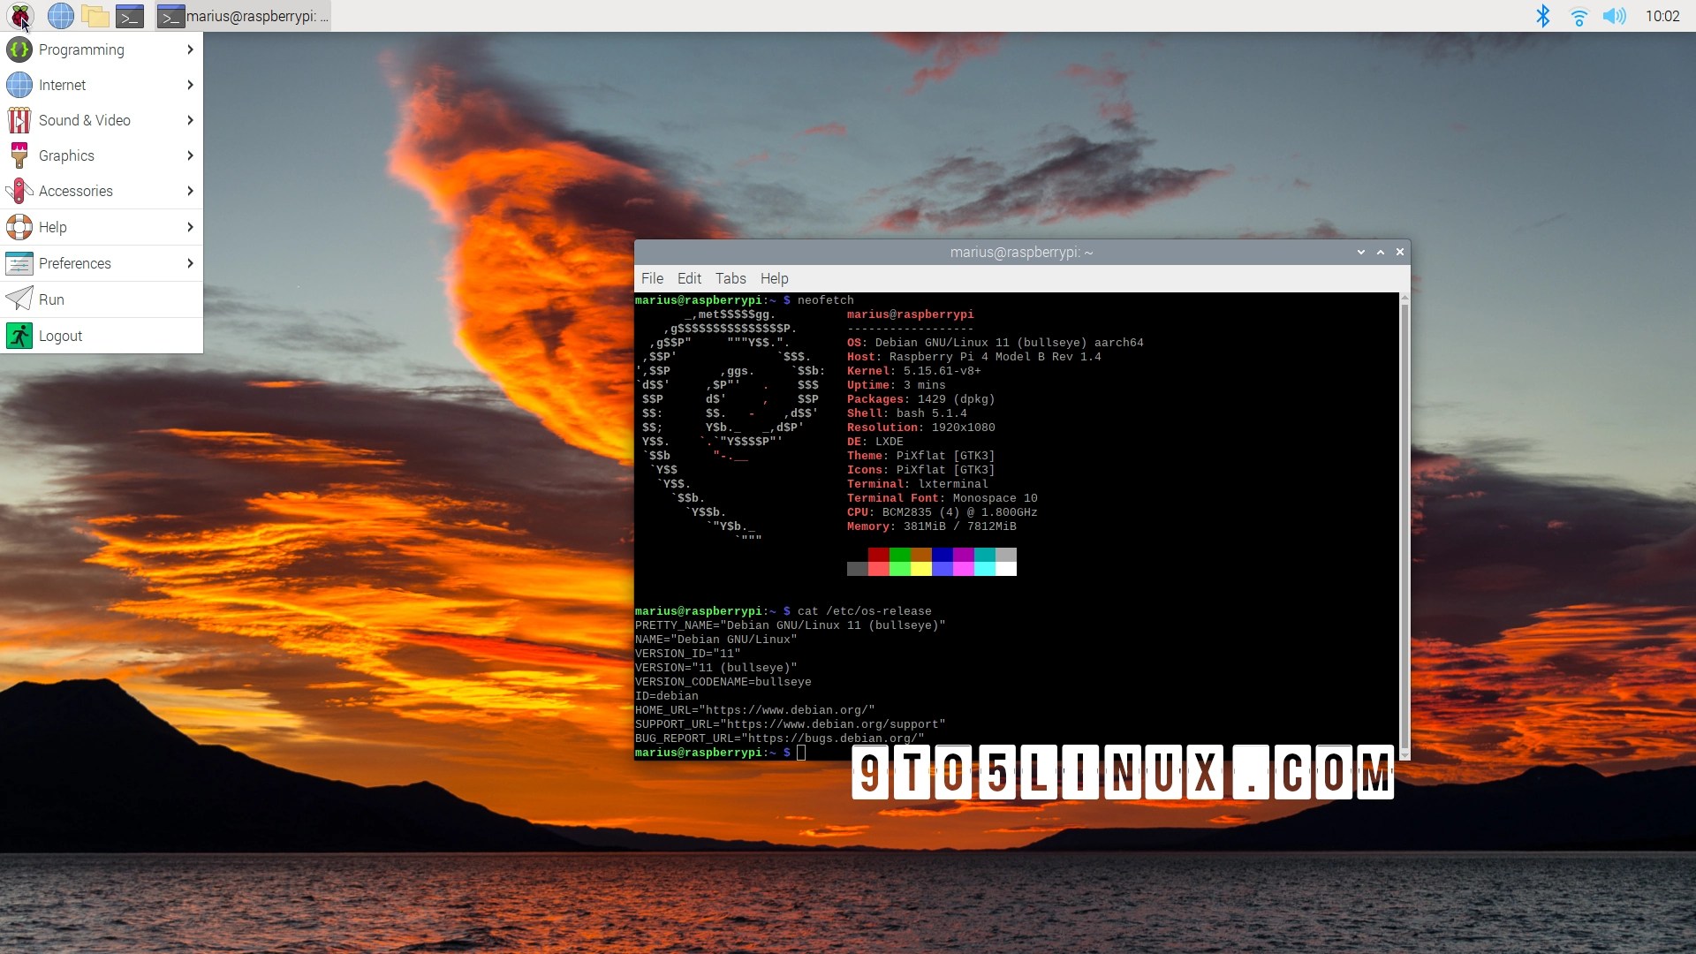Expand the Preferences submenu
Screen dimensions: 1696x954
tap(188, 262)
